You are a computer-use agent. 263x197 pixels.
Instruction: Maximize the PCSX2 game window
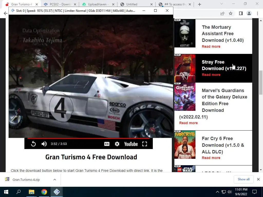click(155, 11)
